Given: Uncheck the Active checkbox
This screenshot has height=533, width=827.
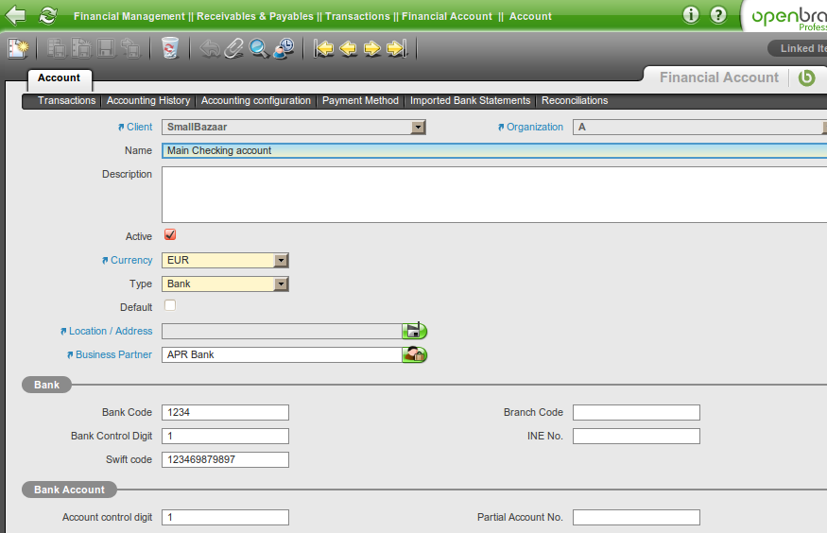Looking at the screenshot, I should pos(170,235).
